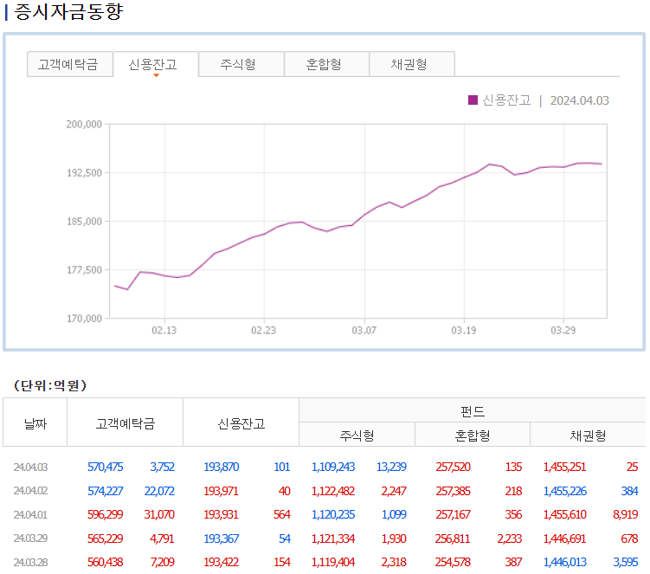Image resolution: width=650 pixels, height=574 pixels.
Task: Click the value 1,120,235 in 주식형 column
Action: point(333,514)
